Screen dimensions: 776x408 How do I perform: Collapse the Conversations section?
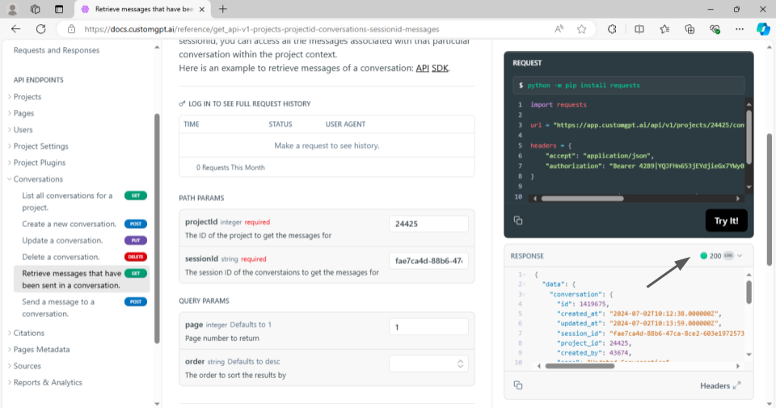pos(38,179)
